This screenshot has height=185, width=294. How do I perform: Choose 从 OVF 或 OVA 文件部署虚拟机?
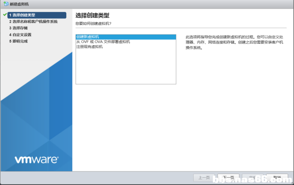(x=103, y=42)
